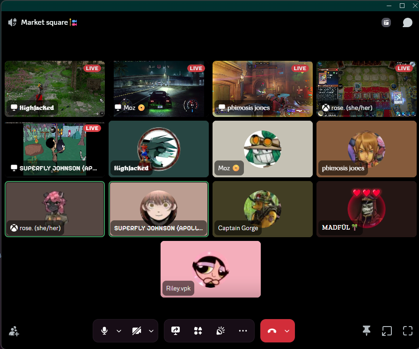Show the voice channel chat
The image size is (419, 349).
[407, 22]
